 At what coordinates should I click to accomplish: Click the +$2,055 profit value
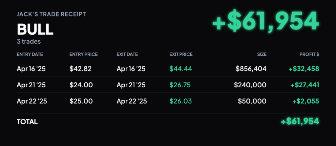click(x=306, y=101)
